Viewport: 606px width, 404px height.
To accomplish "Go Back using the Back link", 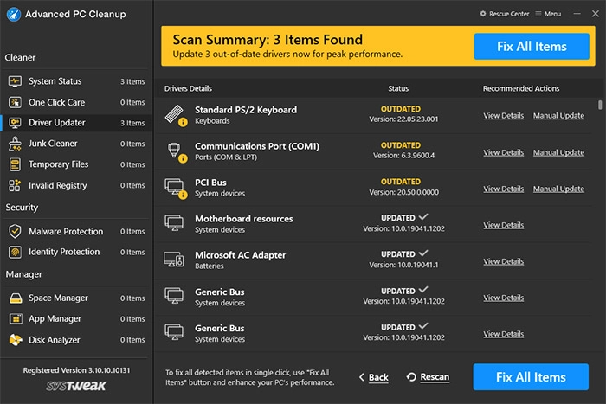I will click(x=378, y=377).
